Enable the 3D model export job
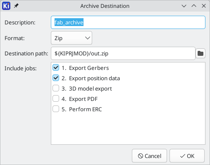The image size is (210, 165). (56, 88)
